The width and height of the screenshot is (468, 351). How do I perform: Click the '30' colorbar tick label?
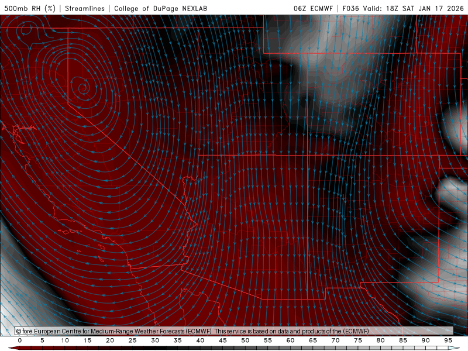(x=155, y=340)
